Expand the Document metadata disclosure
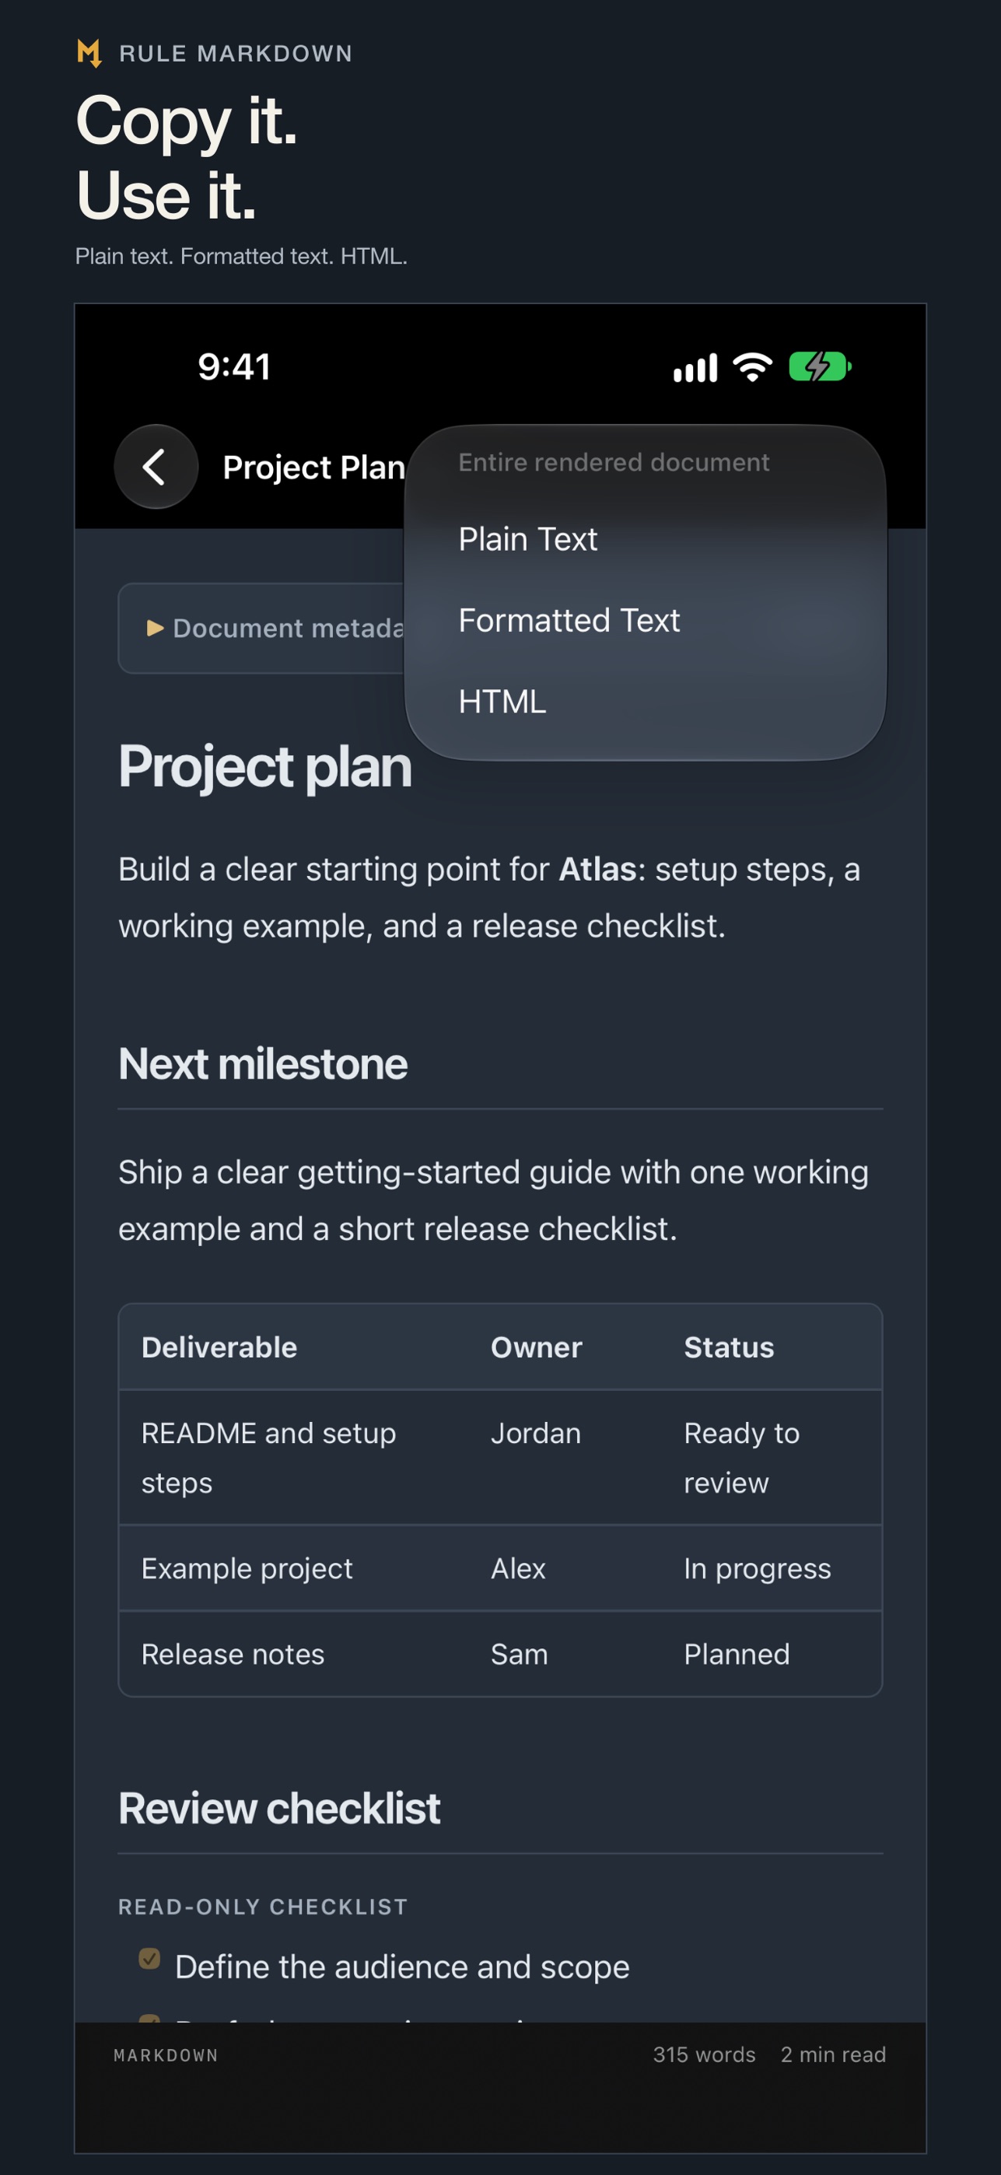 click(x=261, y=629)
